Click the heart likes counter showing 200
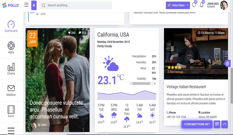The image size is (233, 135). (72, 33)
